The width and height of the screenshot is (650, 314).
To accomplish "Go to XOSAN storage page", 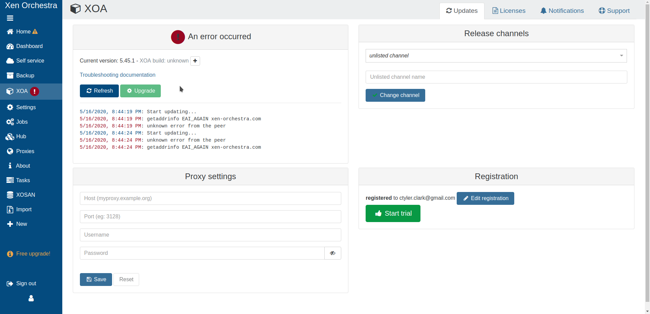I will pyautogui.click(x=25, y=195).
